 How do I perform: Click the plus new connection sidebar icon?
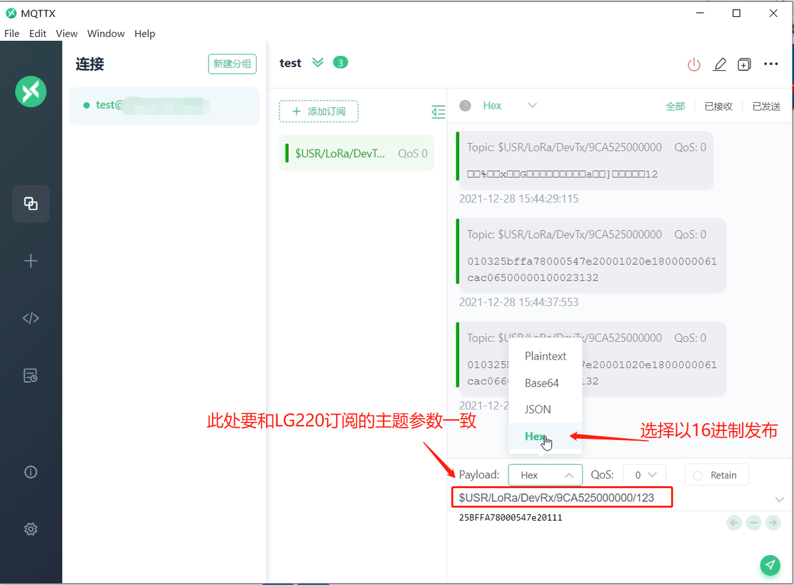(x=31, y=261)
